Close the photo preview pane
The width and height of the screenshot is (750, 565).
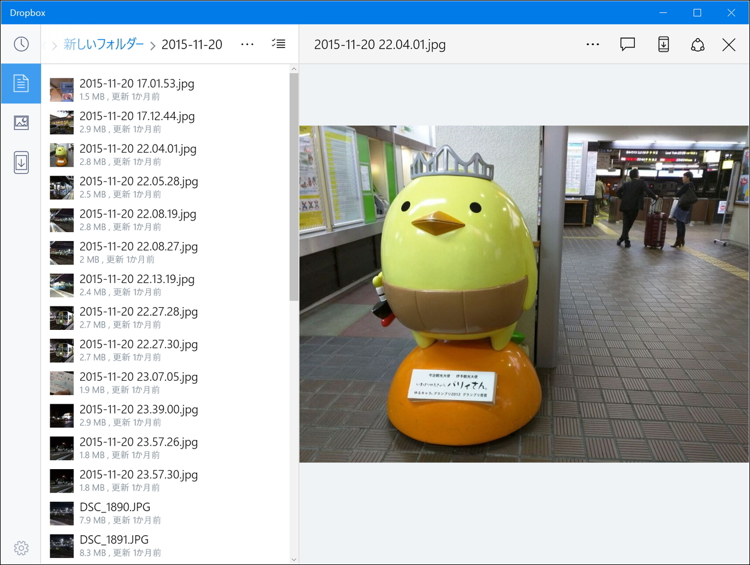click(729, 44)
